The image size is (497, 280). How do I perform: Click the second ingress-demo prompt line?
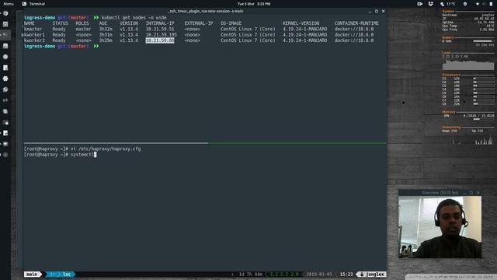point(62,46)
